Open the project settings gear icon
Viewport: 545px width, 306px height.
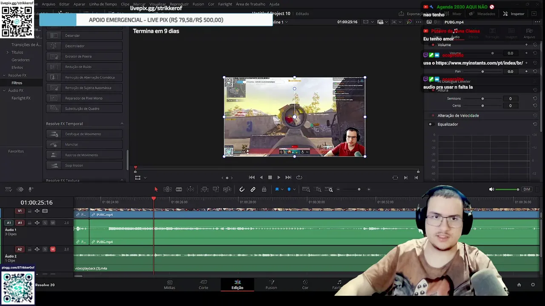[x=533, y=285]
